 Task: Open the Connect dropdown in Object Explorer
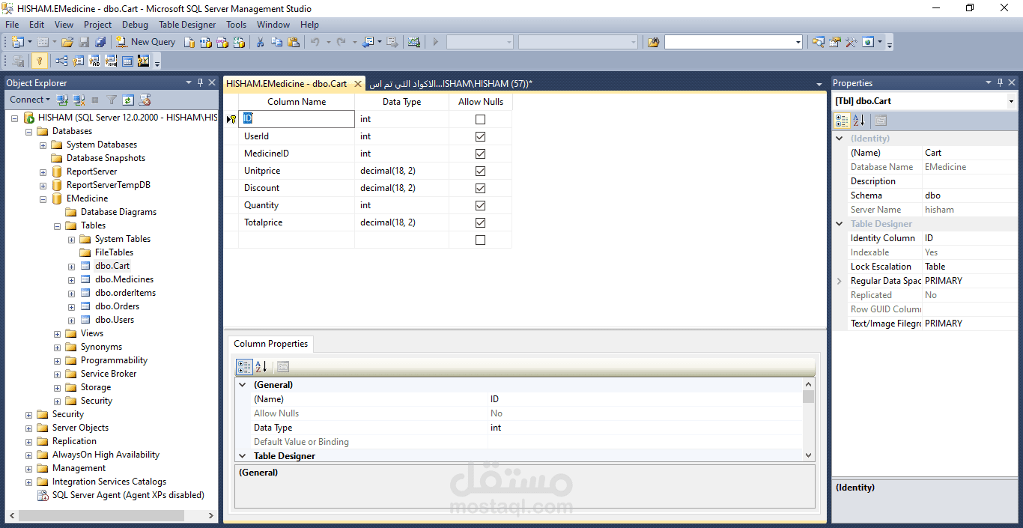coord(30,100)
